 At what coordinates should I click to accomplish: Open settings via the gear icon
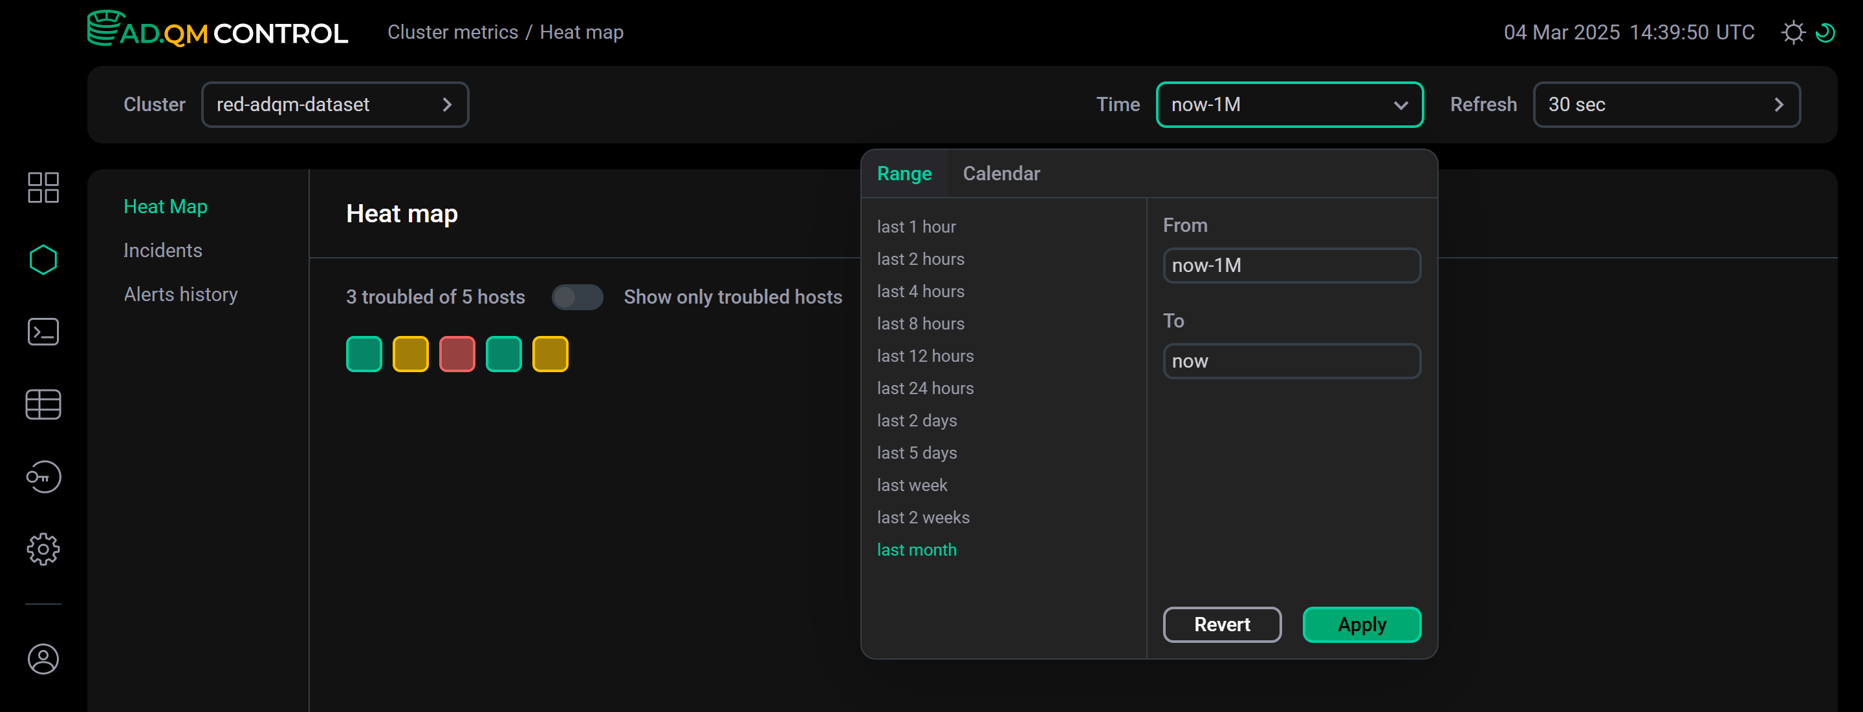coord(43,549)
